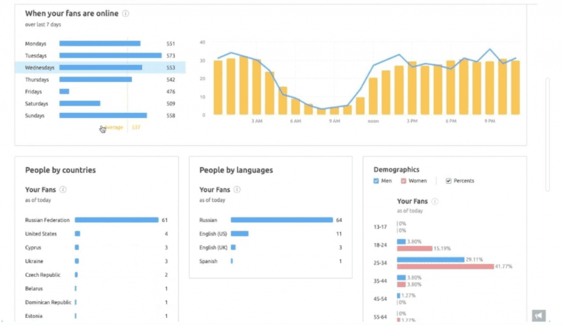Uncheck the Men checkbox in Demographics

pyautogui.click(x=375, y=181)
